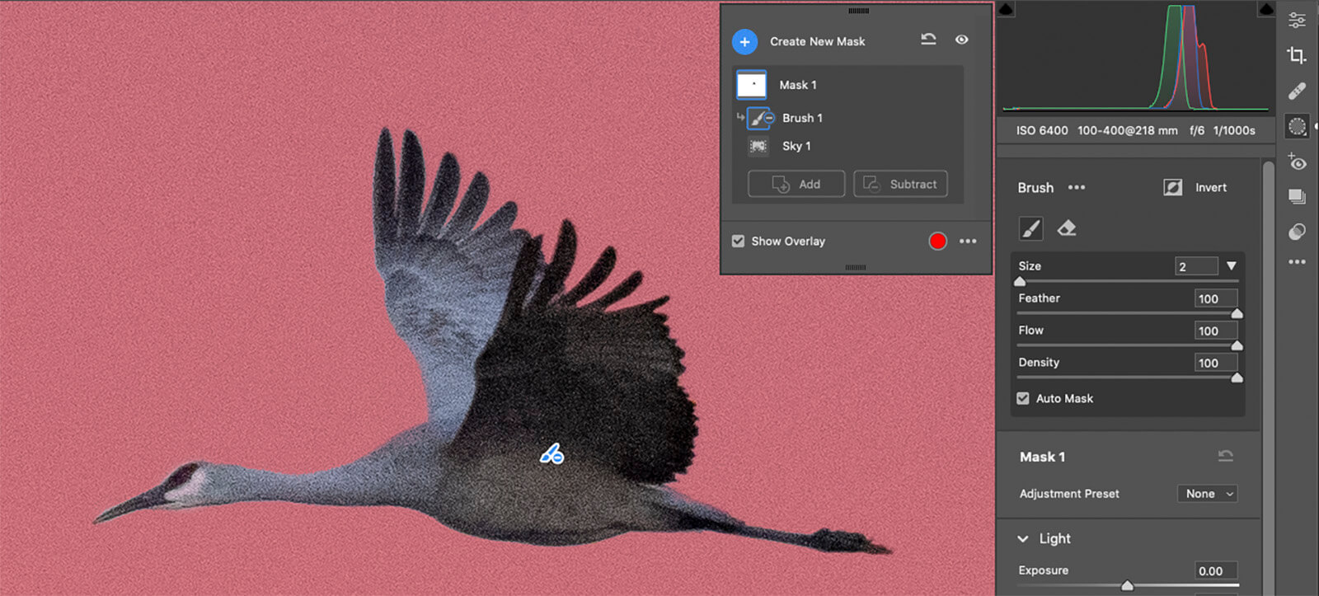
Task: Click the Invert mask icon
Action: [x=1172, y=188]
